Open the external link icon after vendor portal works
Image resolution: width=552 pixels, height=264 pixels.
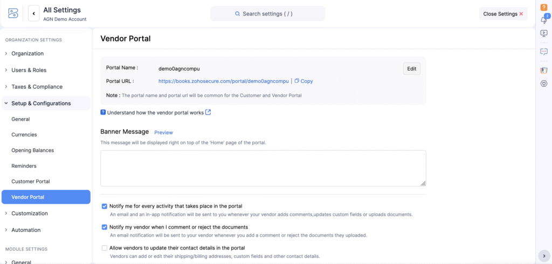tap(208, 112)
